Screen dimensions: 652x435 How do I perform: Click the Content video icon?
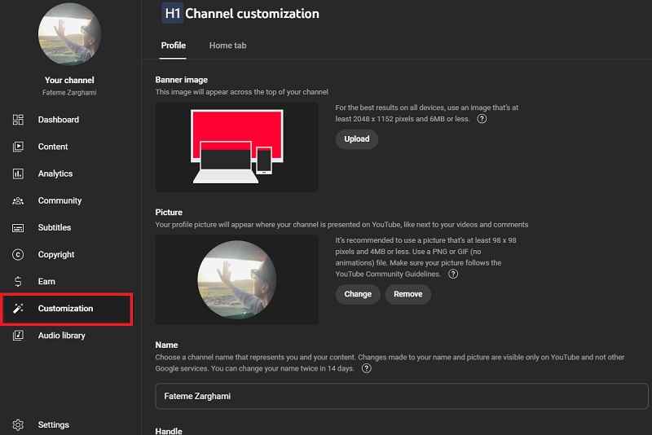[x=18, y=147]
